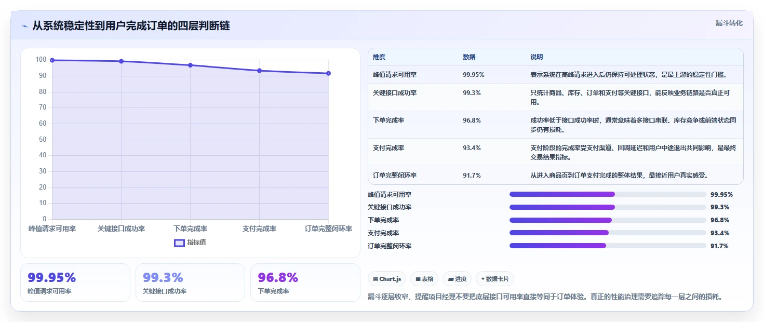Screen dimensions: 764x322
Task: Click the chart data point for 峰值请求可用率
Action: click(52, 60)
